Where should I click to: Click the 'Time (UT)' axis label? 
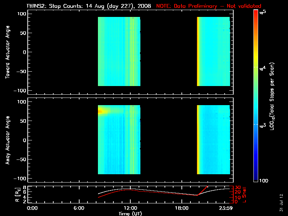click(x=130, y=213)
